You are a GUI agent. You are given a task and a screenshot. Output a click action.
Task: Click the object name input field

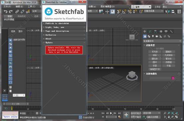tap(160, 78)
